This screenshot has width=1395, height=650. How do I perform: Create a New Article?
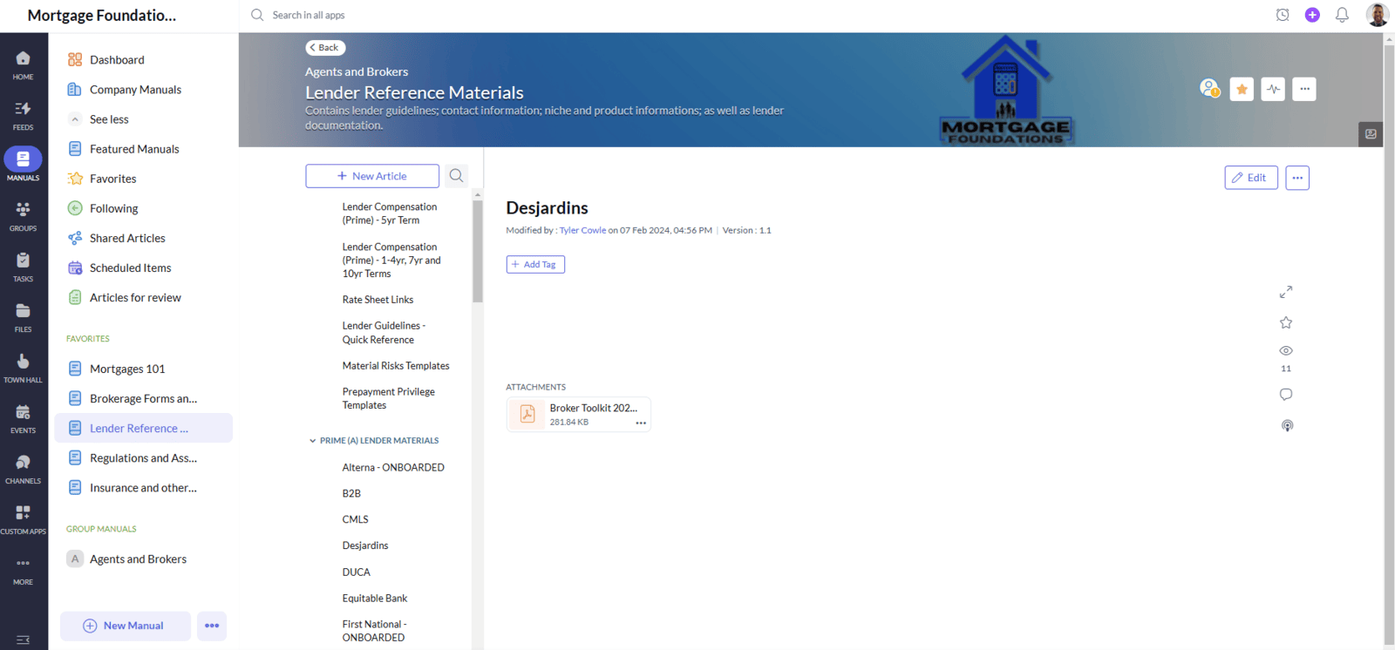pyautogui.click(x=372, y=176)
